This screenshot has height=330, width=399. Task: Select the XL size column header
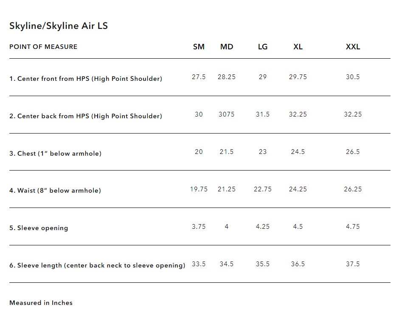[298, 47]
